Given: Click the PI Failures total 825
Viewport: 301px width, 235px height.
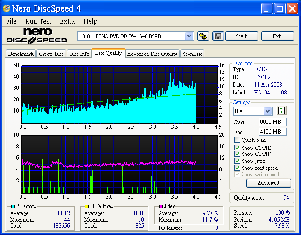Looking at the screenshot, I should point(140,225).
